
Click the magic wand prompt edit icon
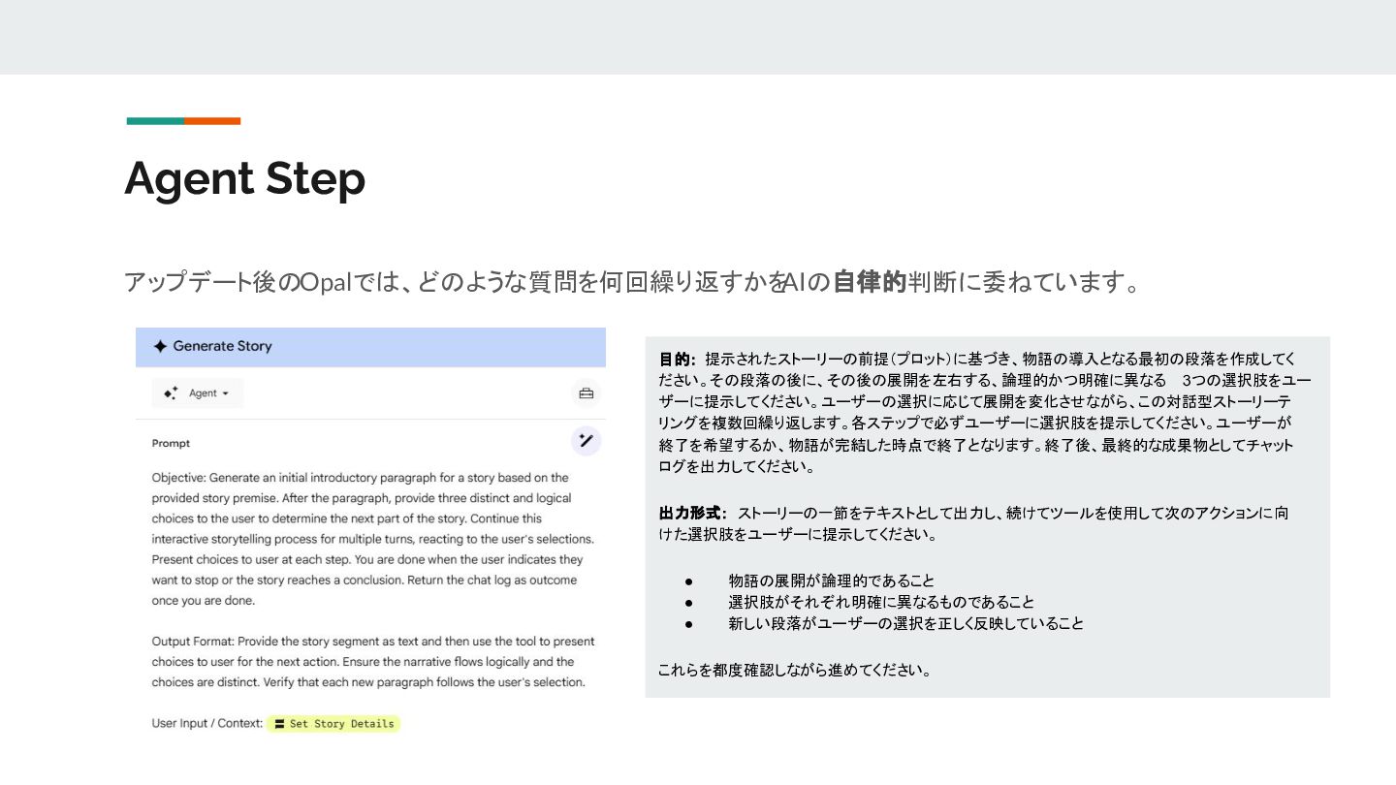586,441
